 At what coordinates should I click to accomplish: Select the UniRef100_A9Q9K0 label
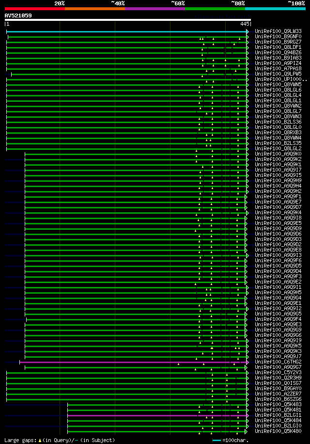[278, 154]
